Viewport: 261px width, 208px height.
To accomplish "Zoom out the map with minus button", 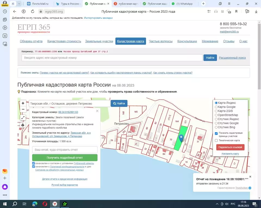I will pyautogui.click(x=23, y=110).
